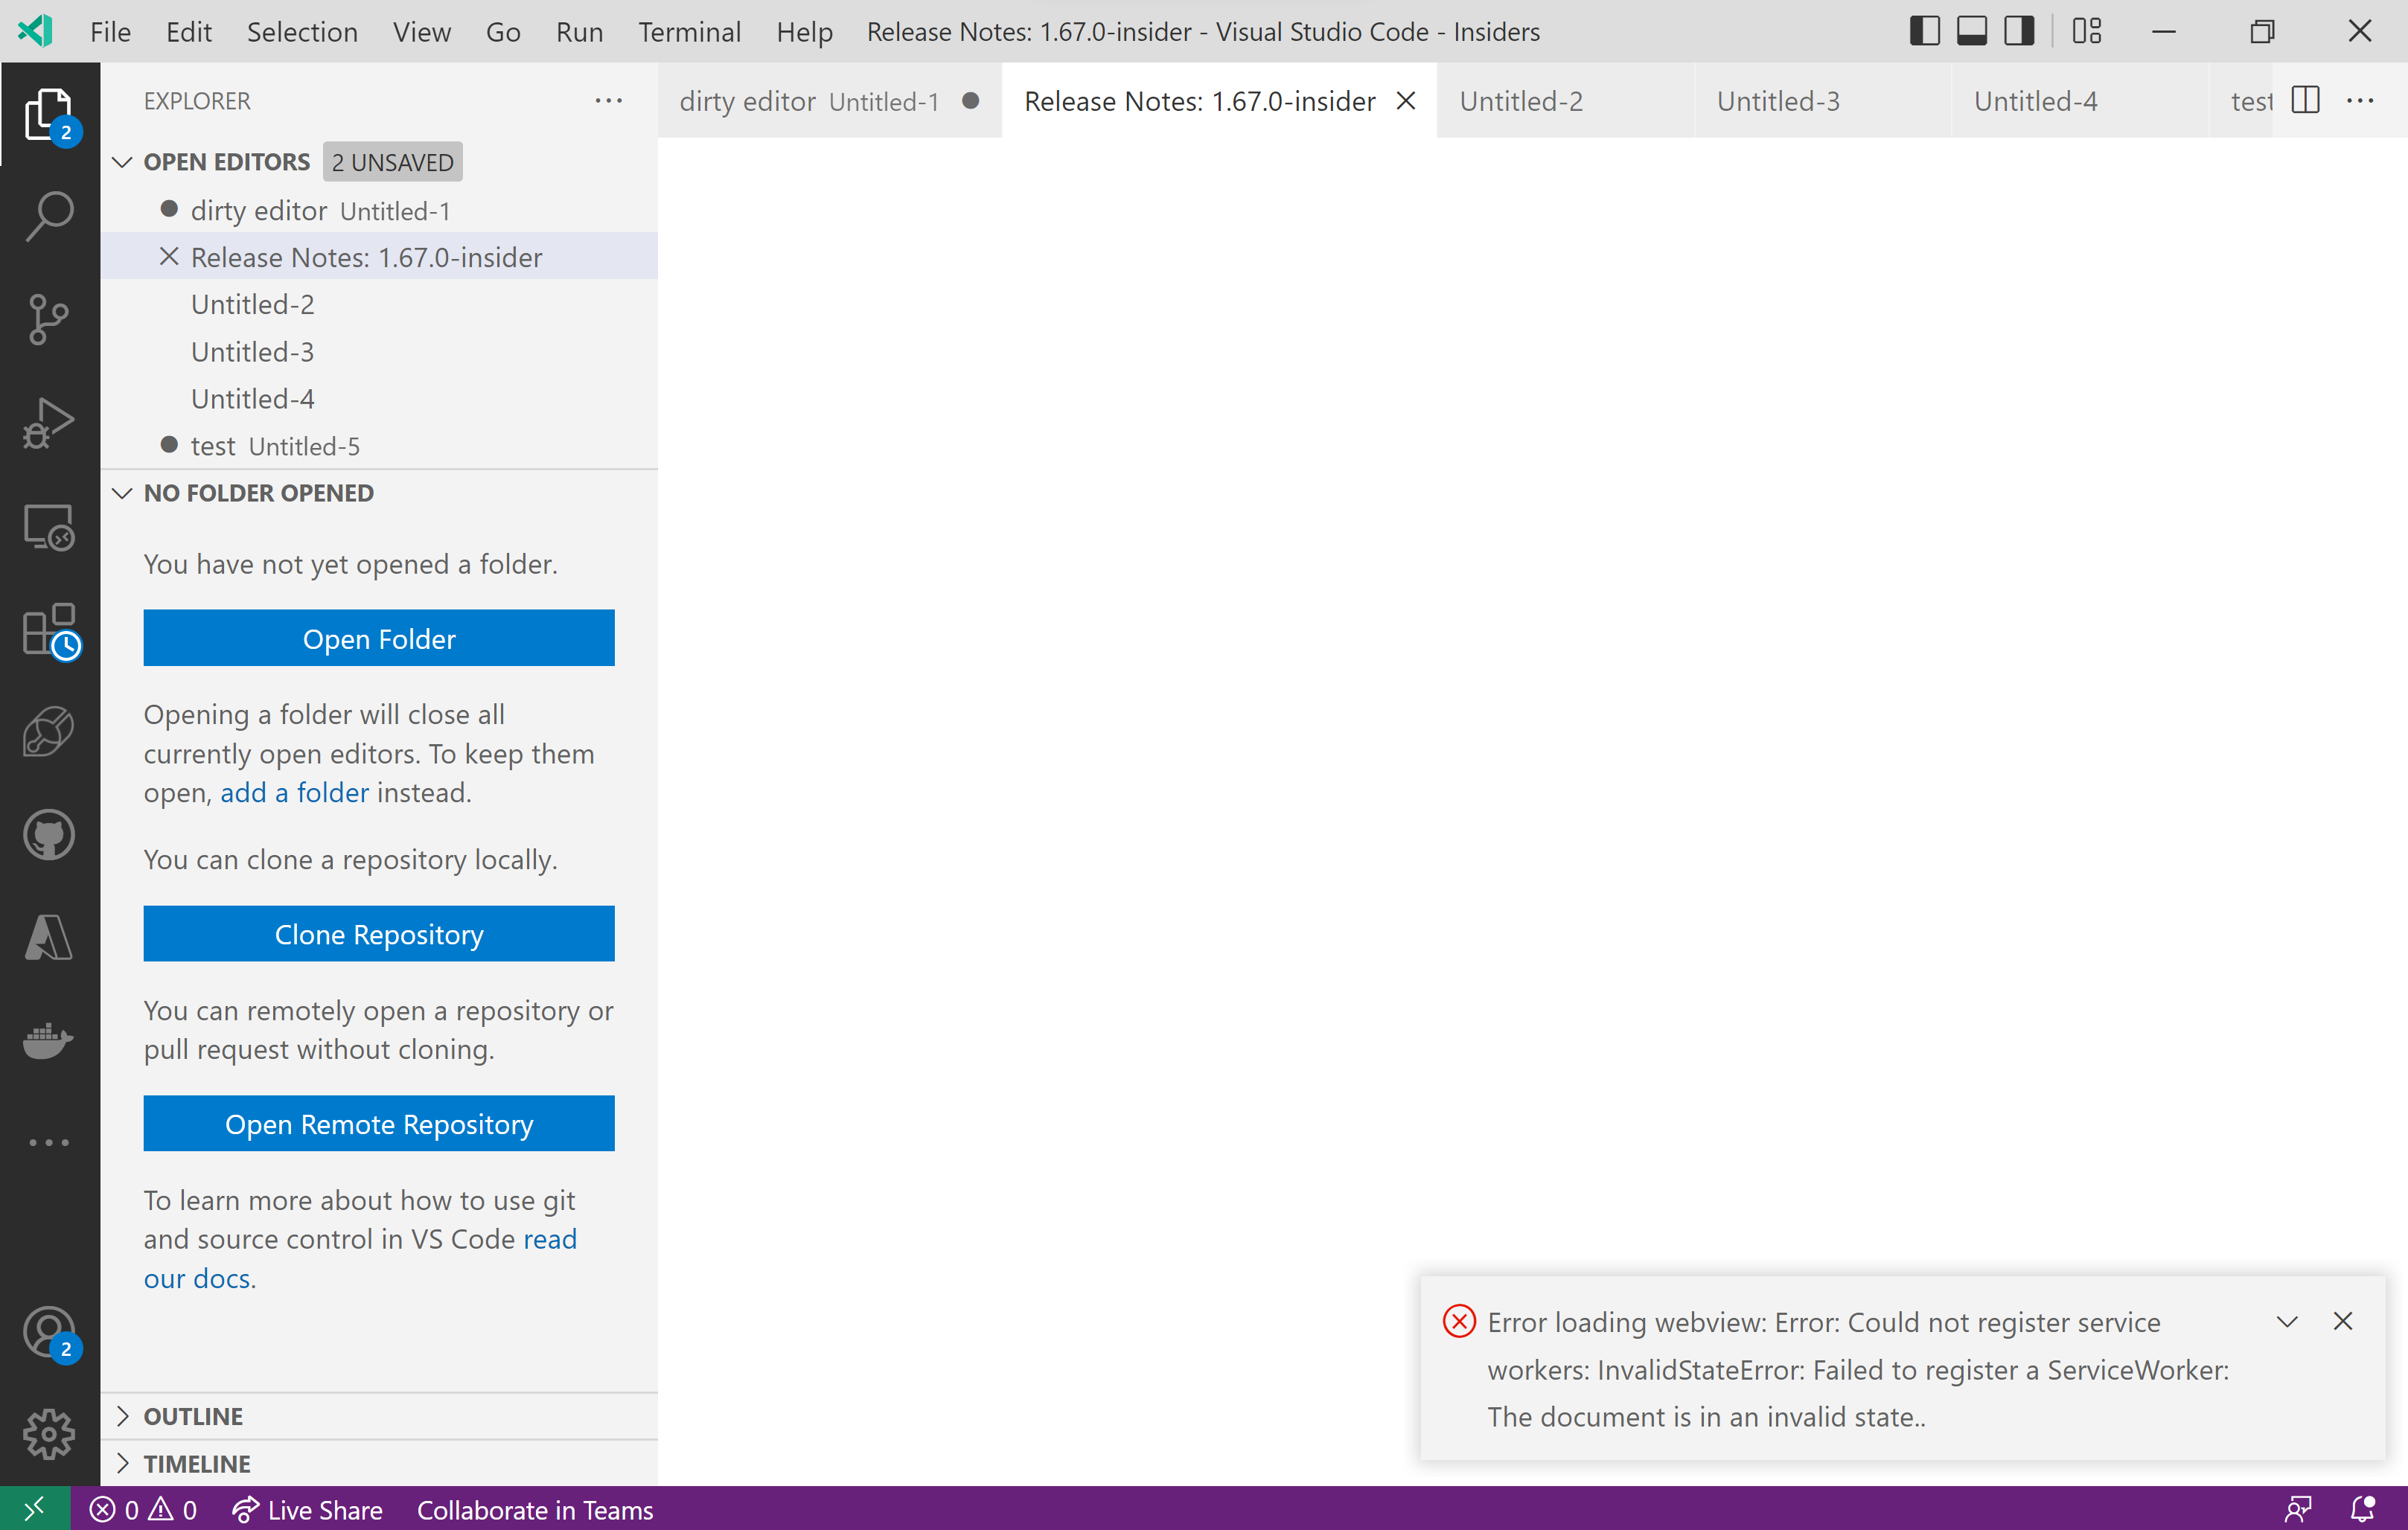This screenshot has height=1530, width=2408.
Task: Click the 2 UNSAVED badge
Action: 392,162
